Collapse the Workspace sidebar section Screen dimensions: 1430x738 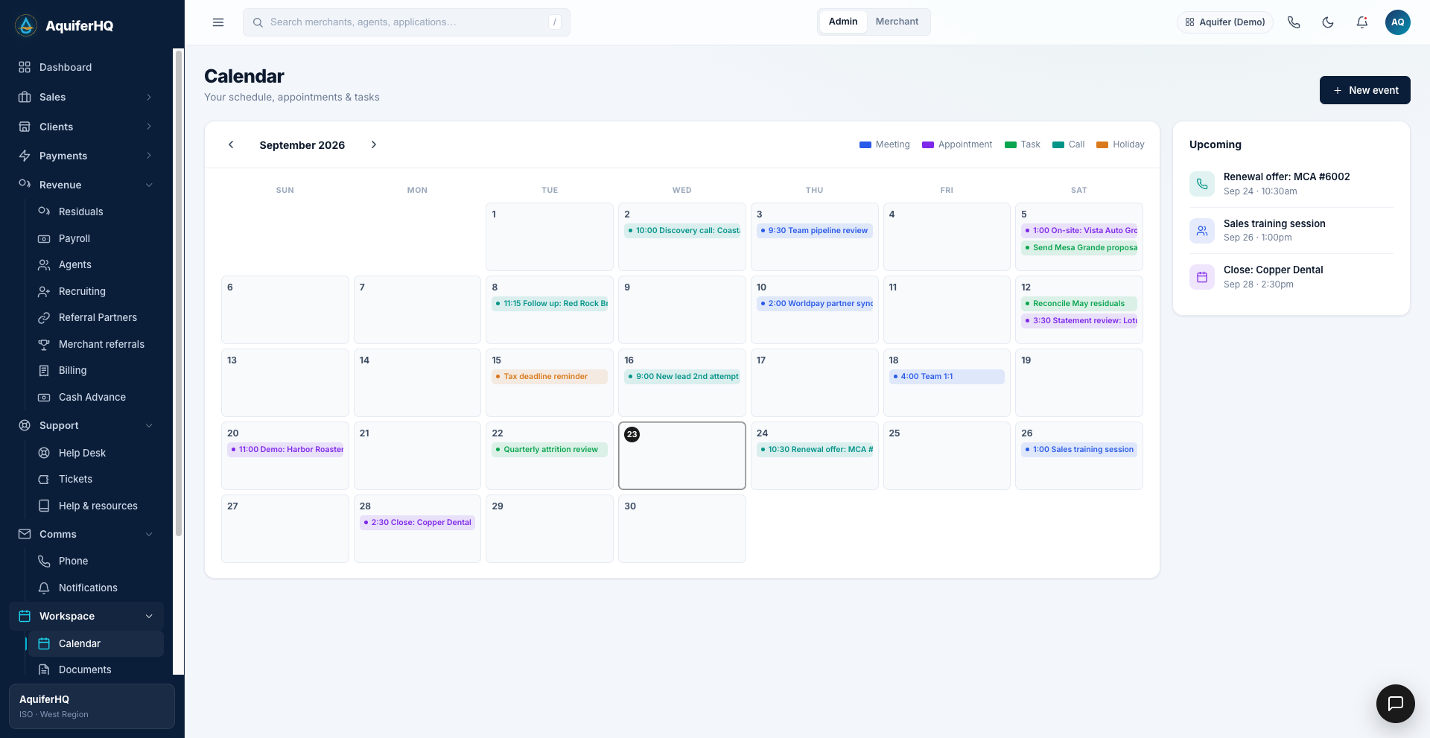tap(86, 616)
